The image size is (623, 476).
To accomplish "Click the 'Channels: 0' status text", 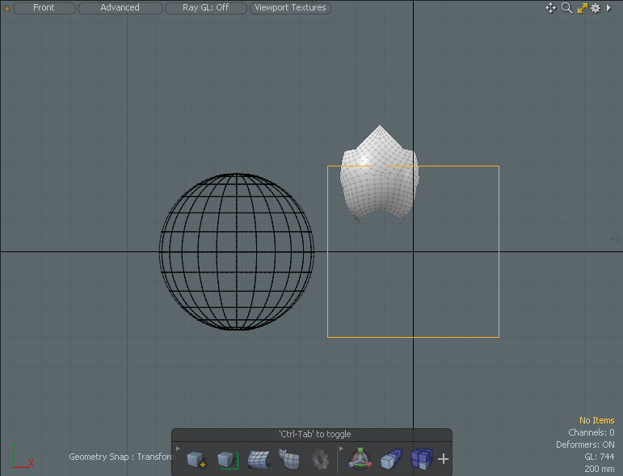I will click(591, 432).
